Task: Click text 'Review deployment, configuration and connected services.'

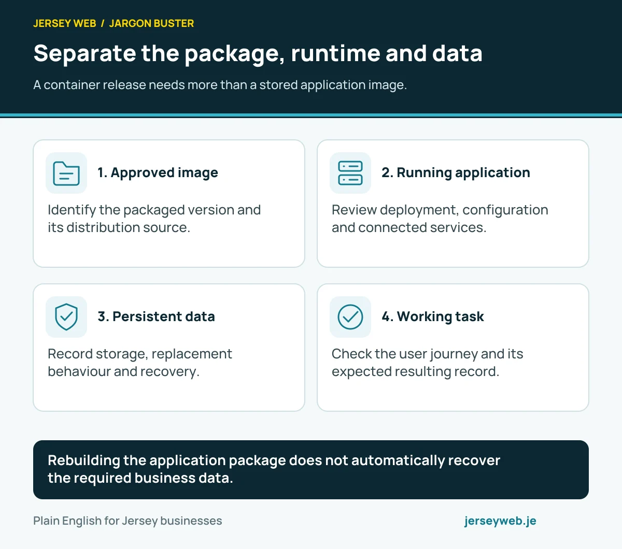Action: click(x=440, y=219)
